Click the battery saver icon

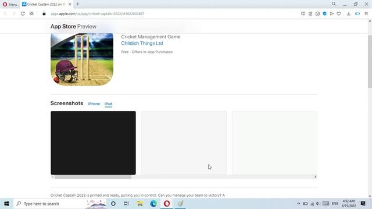[357, 14]
